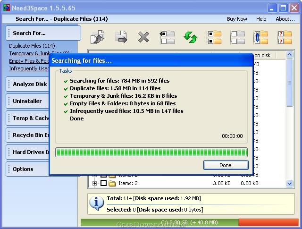Open the Help menu
The height and width of the screenshot is (229, 302).
pos(261,19)
